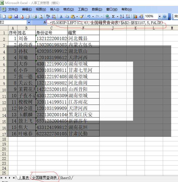Viewport: 178px width, 182px height.
Task: Select row 20 header
Action: pos(4,149)
